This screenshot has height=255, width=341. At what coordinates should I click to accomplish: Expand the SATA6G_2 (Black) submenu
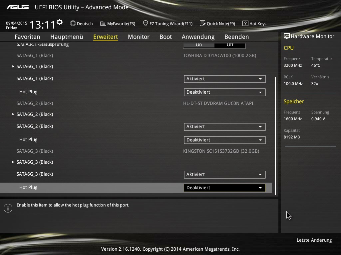coord(33,114)
